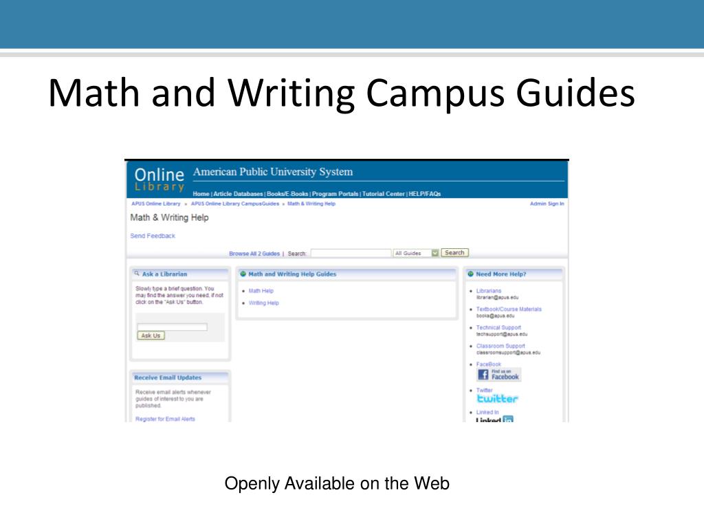Click the Facebook badge icon

(499, 375)
